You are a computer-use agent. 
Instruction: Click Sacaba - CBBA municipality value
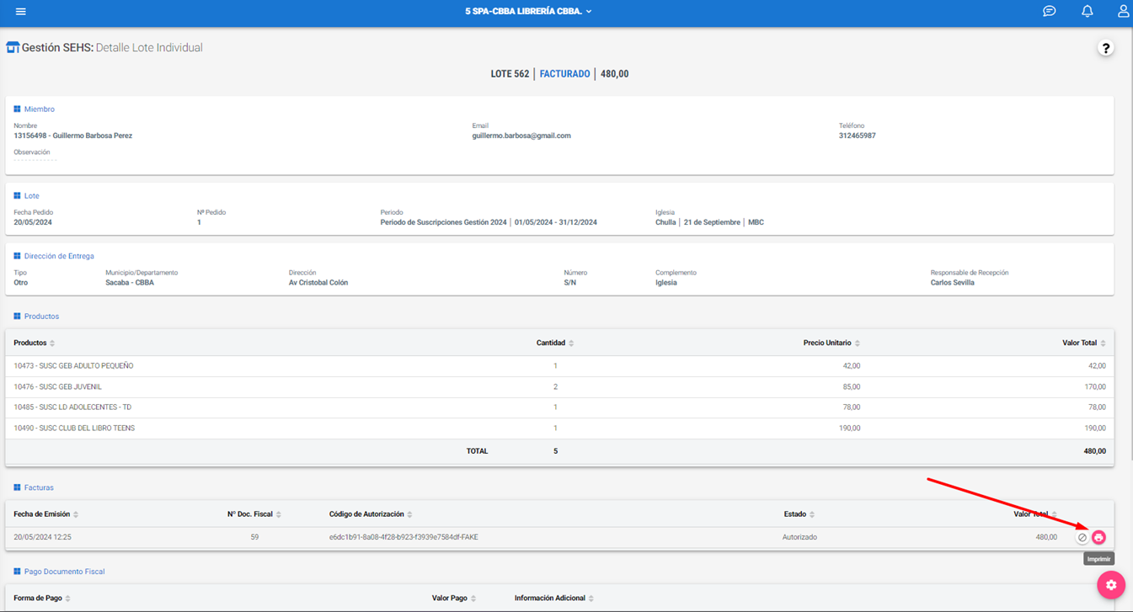click(130, 283)
